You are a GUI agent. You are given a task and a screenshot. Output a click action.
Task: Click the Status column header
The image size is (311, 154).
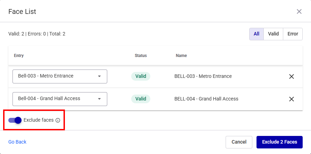point(141,55)
